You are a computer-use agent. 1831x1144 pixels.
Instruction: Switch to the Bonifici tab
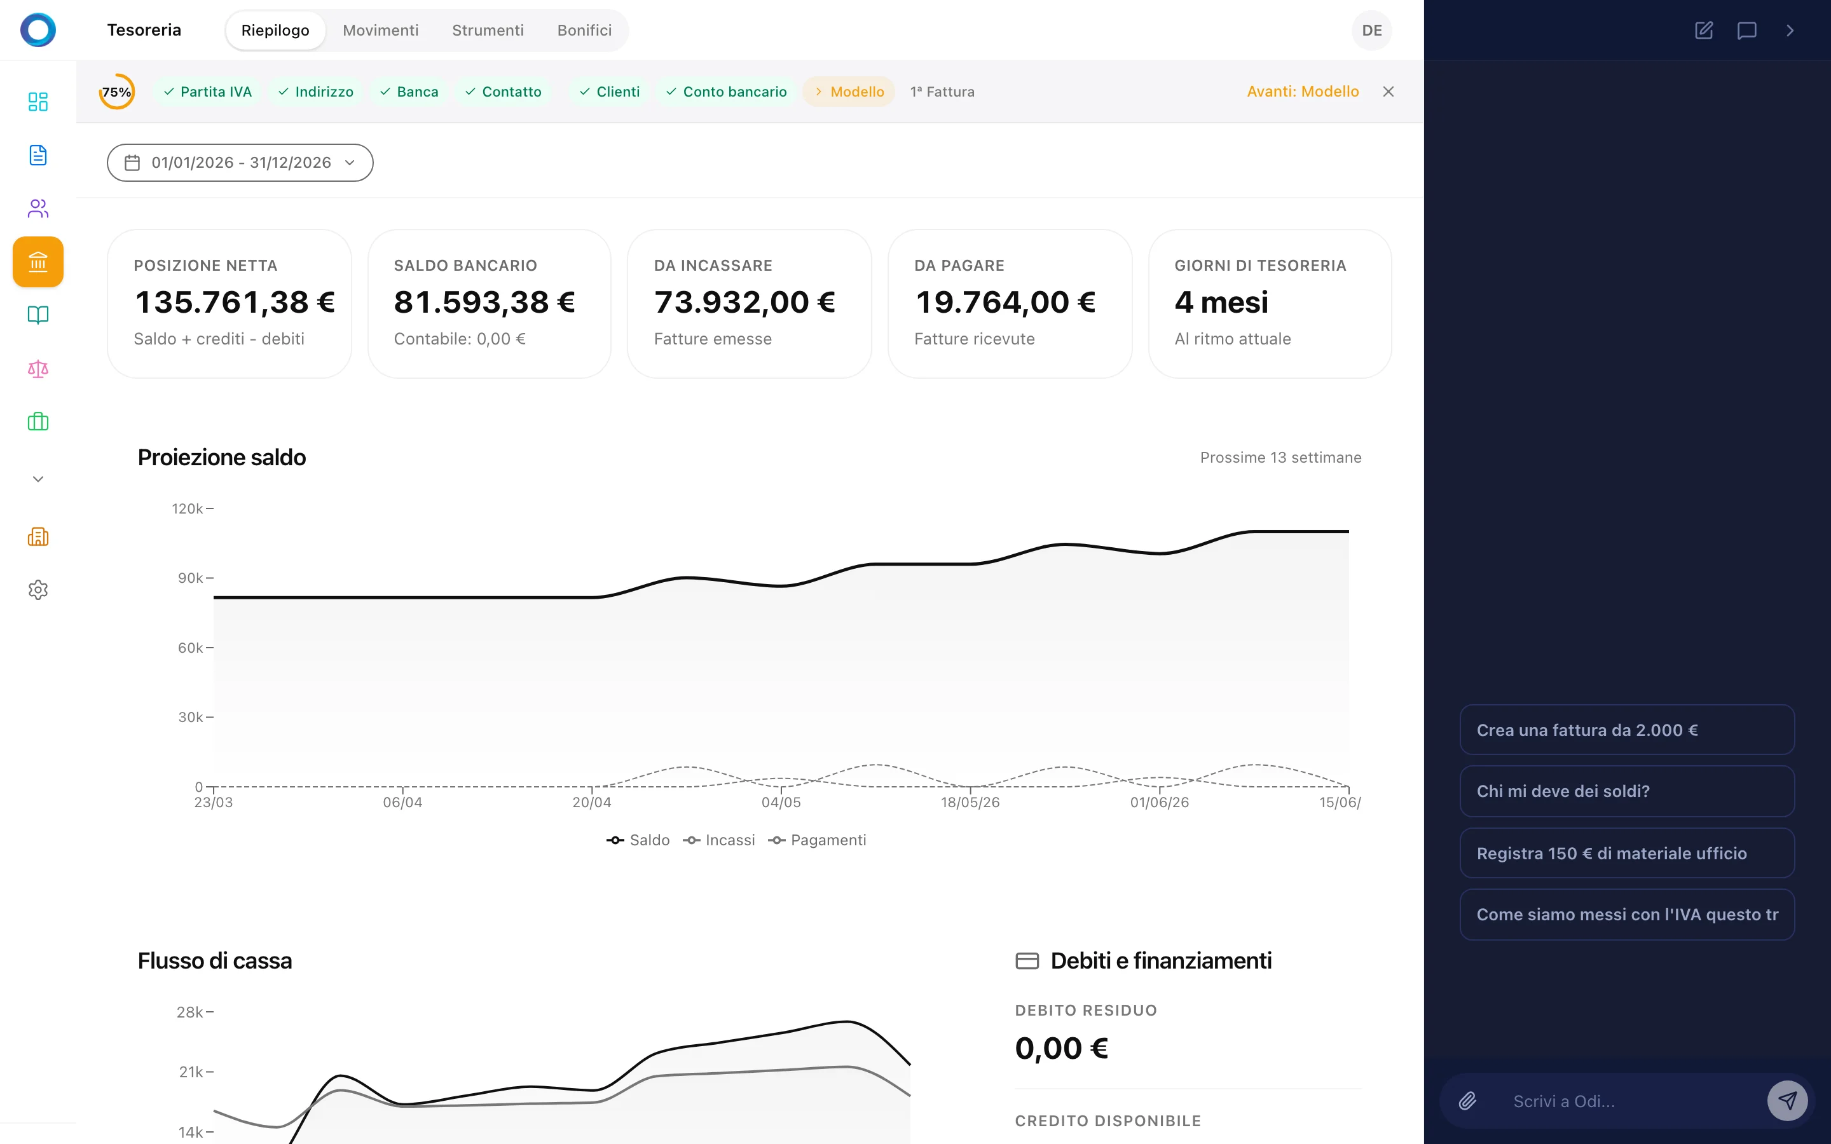click(x=584, y=31)
